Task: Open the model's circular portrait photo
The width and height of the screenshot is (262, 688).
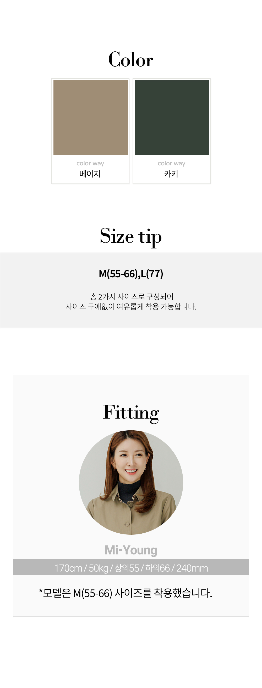Action: [x=131, y=482]
